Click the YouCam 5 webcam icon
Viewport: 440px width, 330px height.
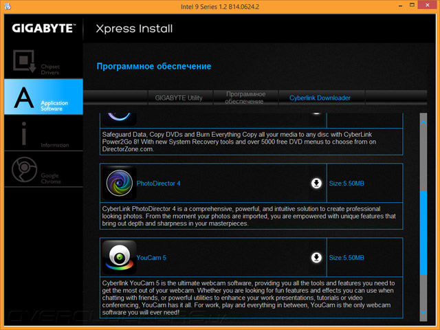pyautogui.click(x=119, y=257)
